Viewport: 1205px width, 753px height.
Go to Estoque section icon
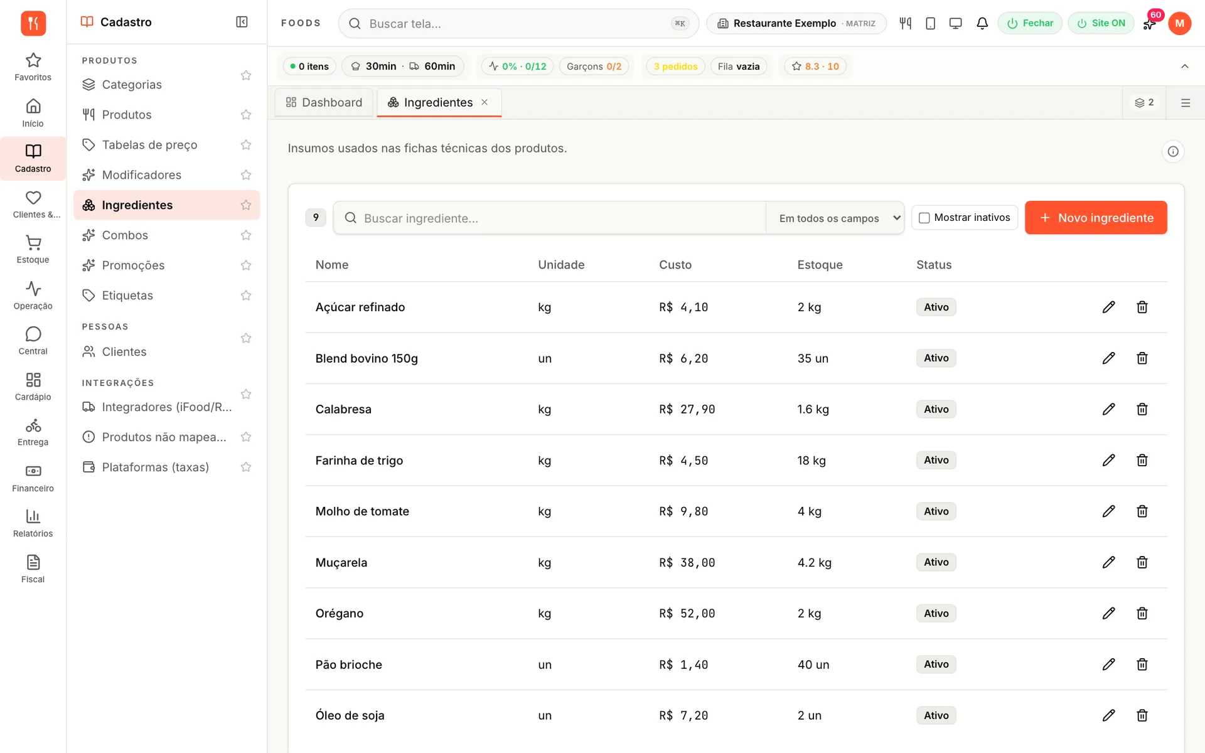click(x=33, y=250)
